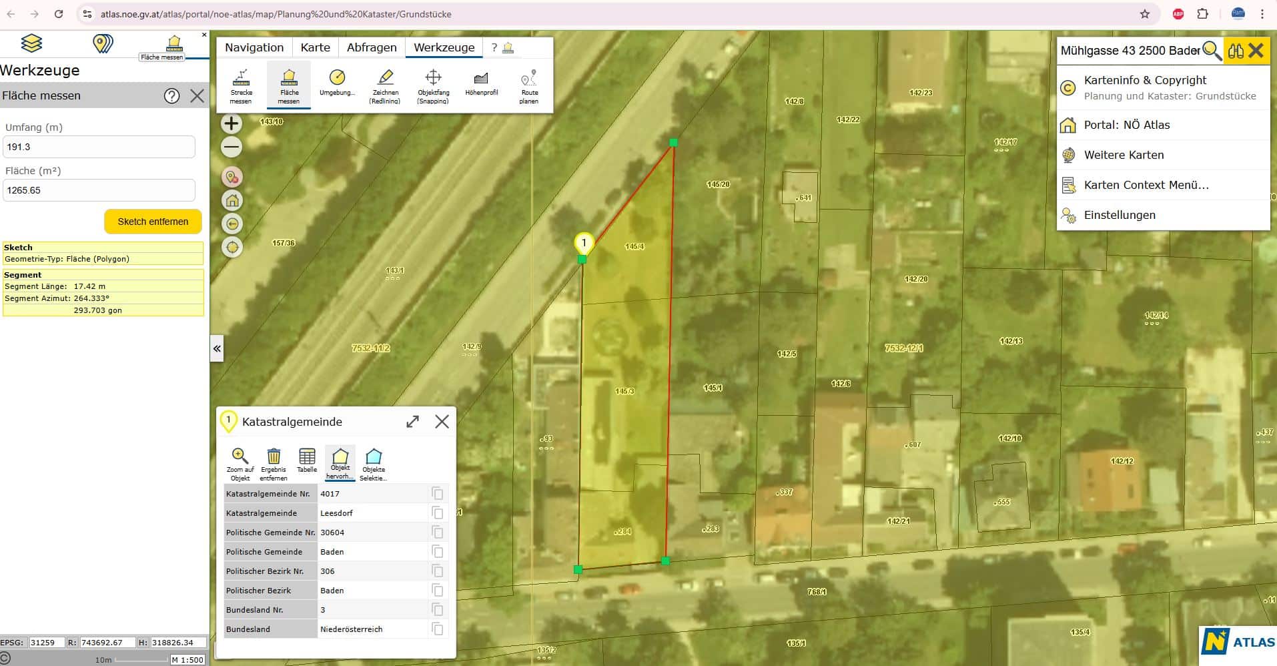Activate the Objektfang (Snapping) tool
The width and height of the screenshot is (1277, 666).
[433, 85]
